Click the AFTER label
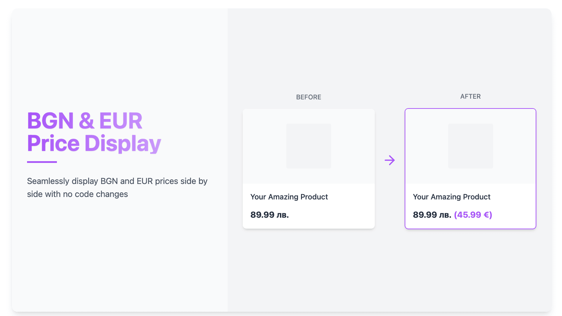562x316 pixels. (x=470, y=97)
